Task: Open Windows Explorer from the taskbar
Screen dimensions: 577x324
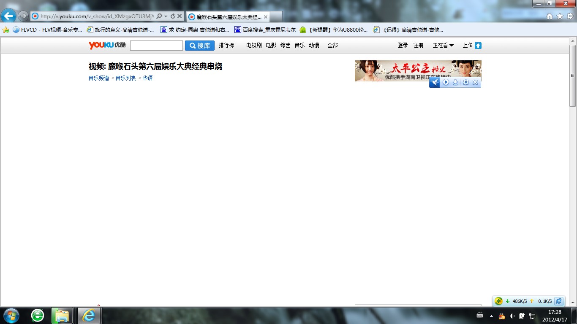Action: [62, 316]
